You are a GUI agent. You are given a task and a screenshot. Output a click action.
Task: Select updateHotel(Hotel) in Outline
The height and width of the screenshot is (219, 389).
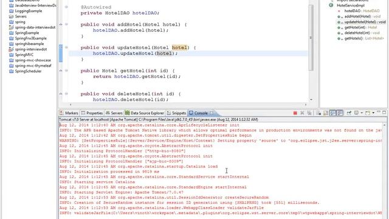[365, 22]
